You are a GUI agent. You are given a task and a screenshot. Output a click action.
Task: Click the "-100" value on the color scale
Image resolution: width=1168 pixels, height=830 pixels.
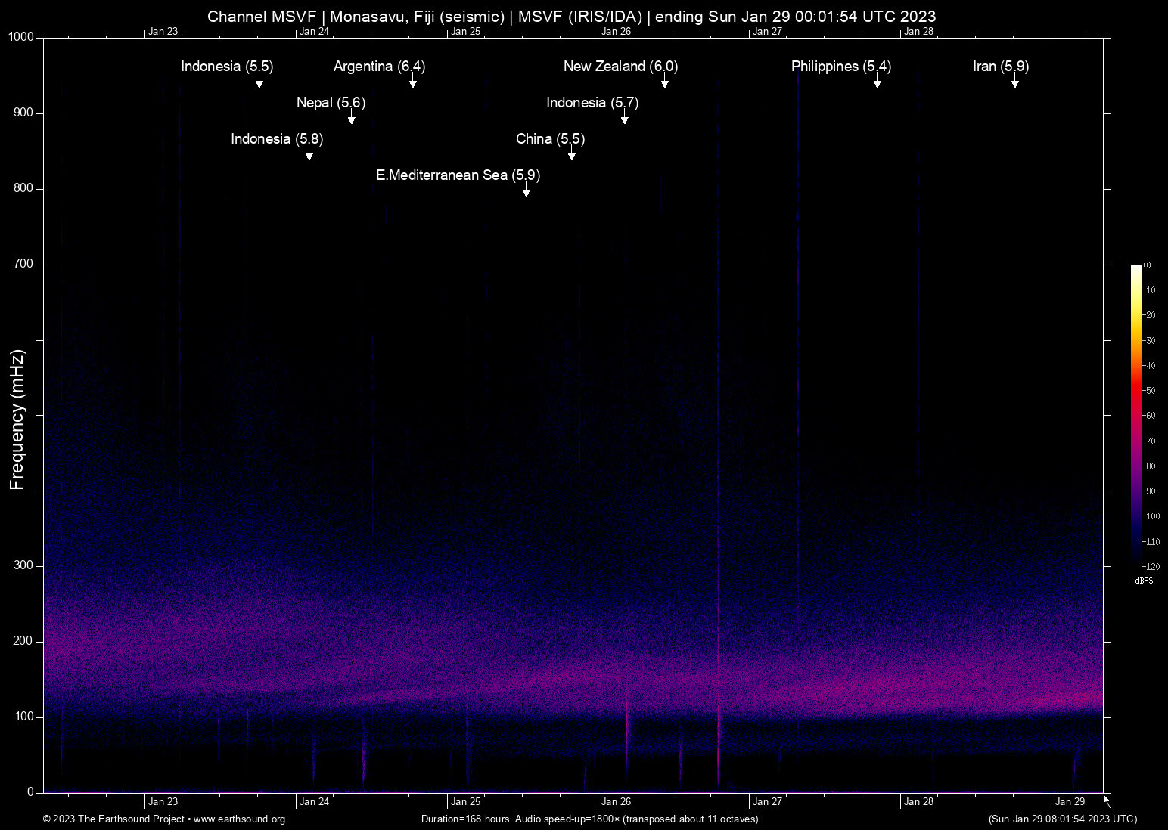pos(1151,516)
